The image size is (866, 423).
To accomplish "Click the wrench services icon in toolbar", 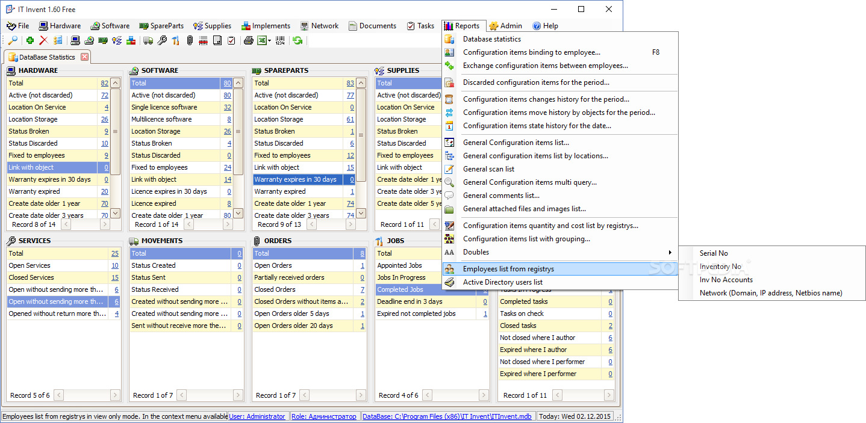I will 162,40.
